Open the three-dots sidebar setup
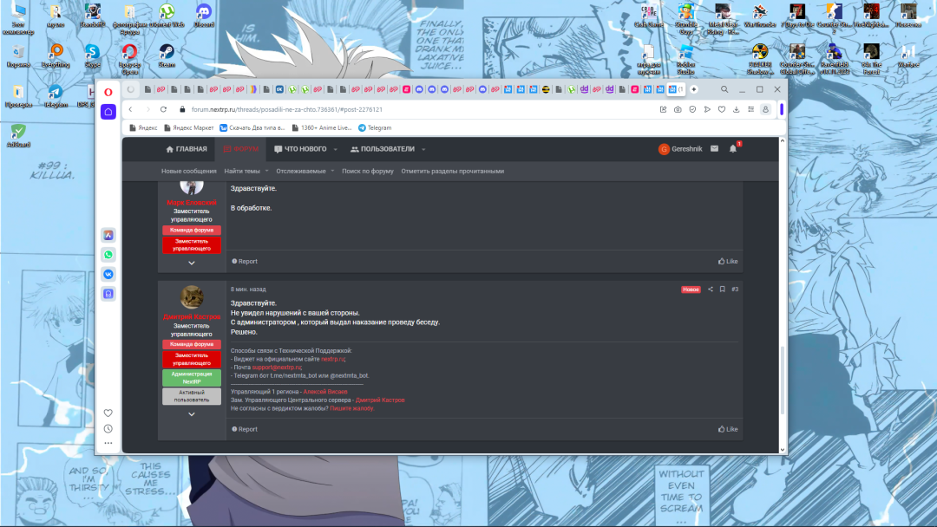This screenshot has width=937, height=527. 108,443
